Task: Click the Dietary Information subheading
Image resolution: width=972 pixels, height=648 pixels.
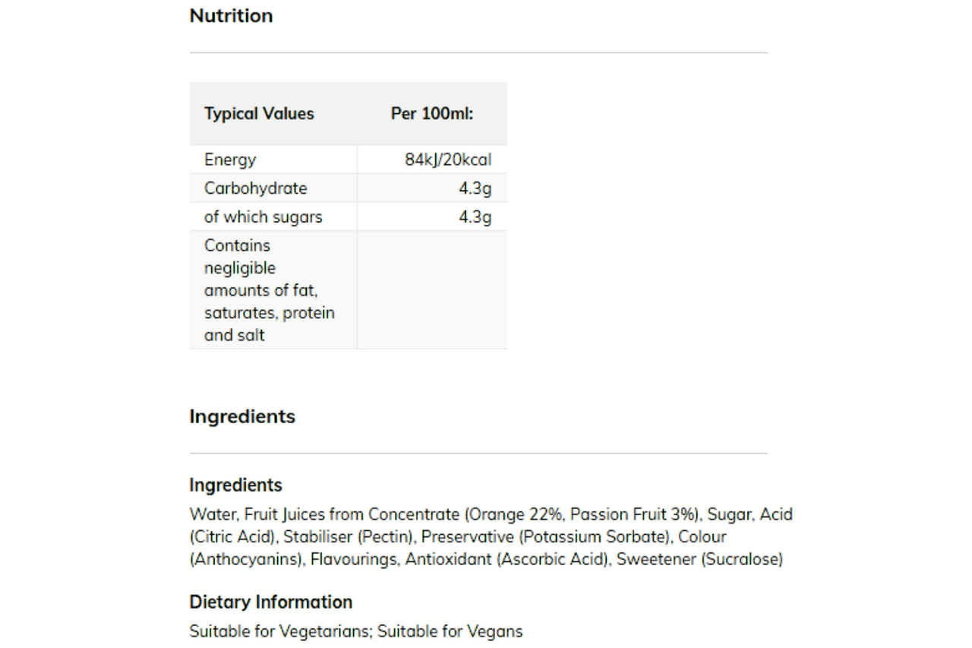Action: tap(271, 602)
